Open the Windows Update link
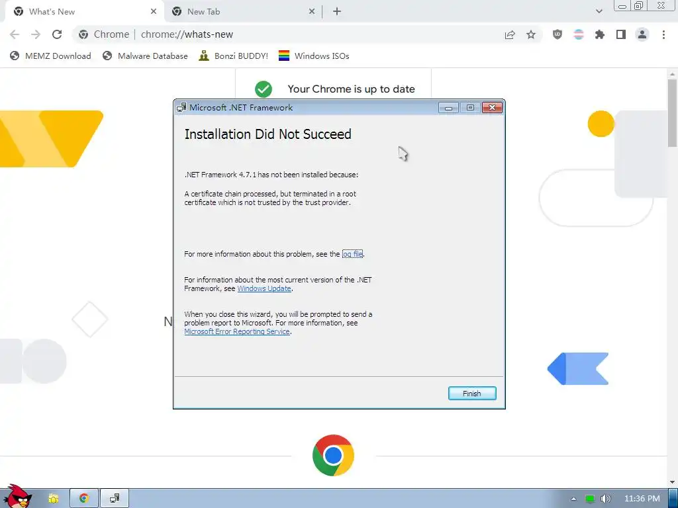The image size is (678, 508). tap(264, 288)
